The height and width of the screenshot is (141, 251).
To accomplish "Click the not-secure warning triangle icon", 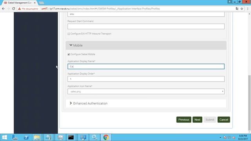I will click(x=20, y=9).
